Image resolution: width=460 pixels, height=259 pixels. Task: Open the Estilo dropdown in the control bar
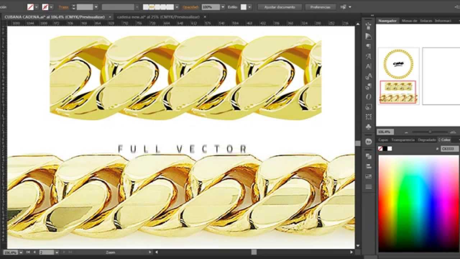click(x=249, y=6)
